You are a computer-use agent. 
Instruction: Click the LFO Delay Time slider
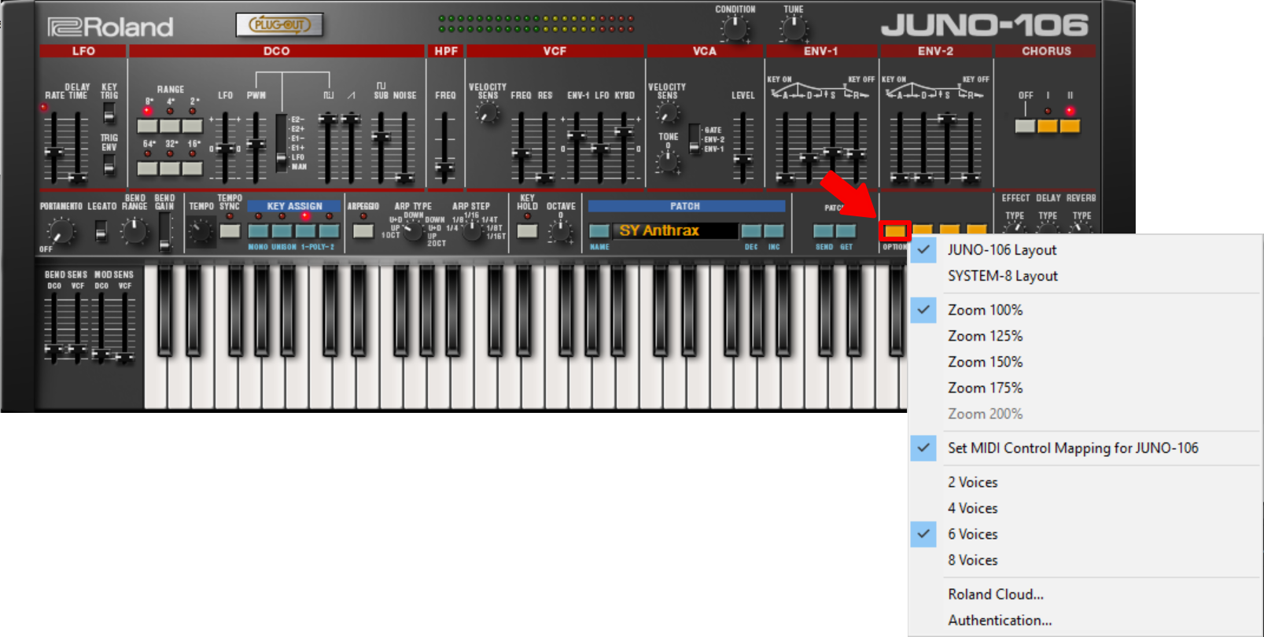pos(77,147)
